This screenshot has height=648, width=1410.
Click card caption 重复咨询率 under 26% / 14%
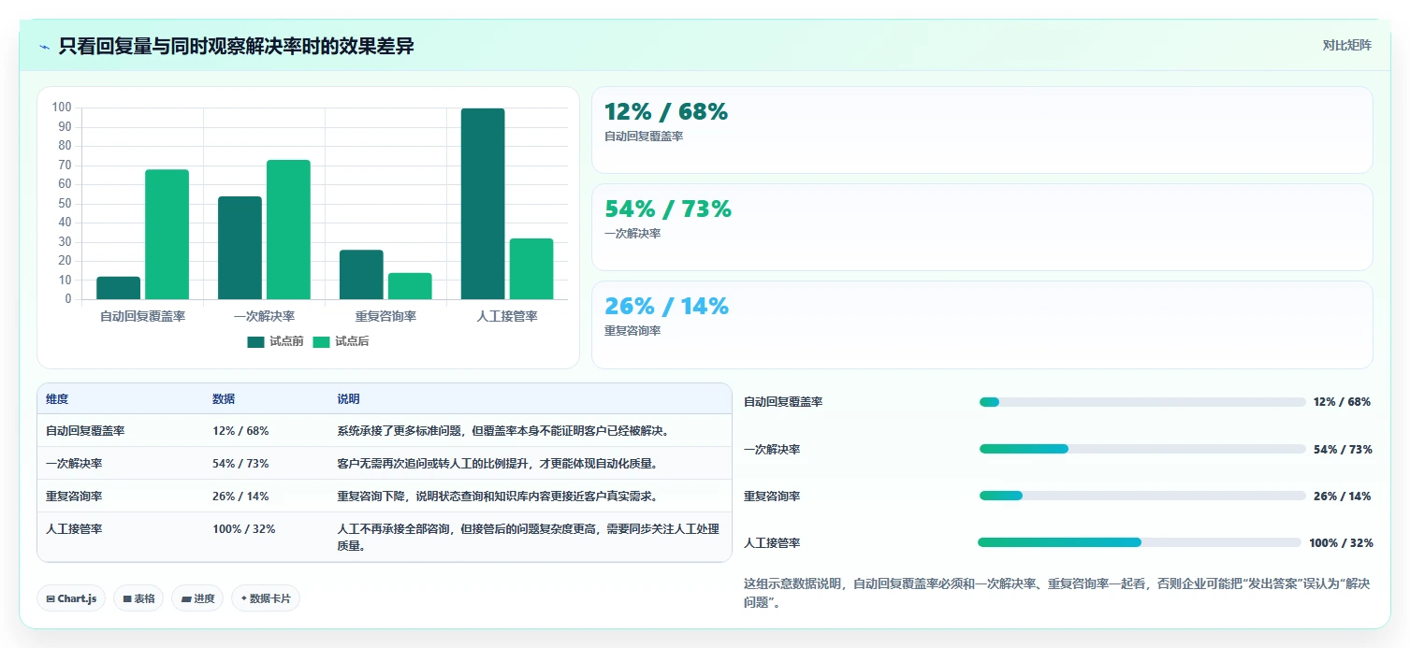point(632,331)
